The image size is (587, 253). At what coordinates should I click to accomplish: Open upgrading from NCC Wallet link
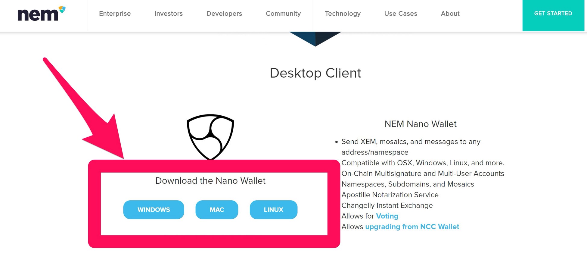tap(412, 227)
